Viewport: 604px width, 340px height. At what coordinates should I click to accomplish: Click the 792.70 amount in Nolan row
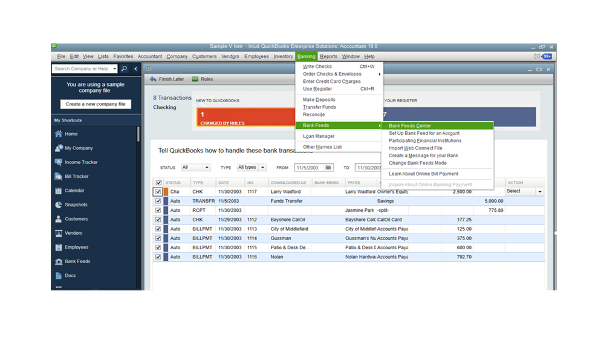point(464,257)
